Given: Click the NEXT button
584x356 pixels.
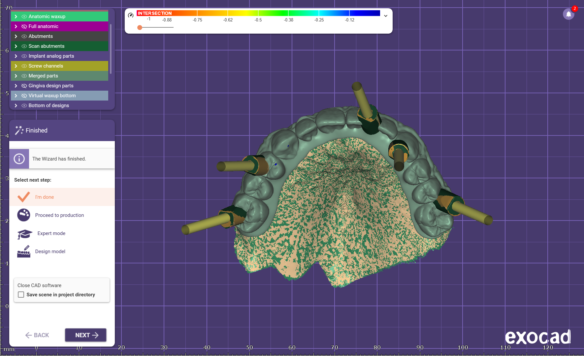Looking at the screenshot, I should pyautogui.click(x=86, y=335).
